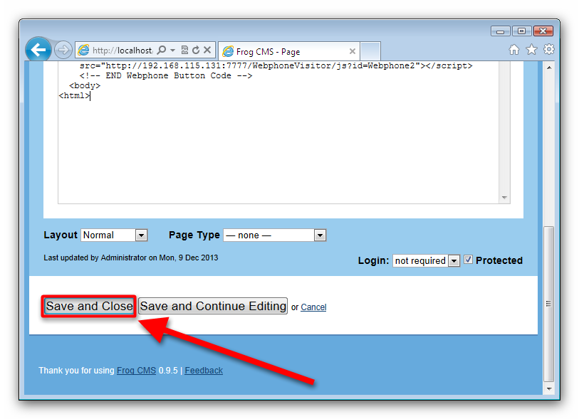Click the page's vertical scrollbar thumb

pyautogui.click(x=548, y=303)
